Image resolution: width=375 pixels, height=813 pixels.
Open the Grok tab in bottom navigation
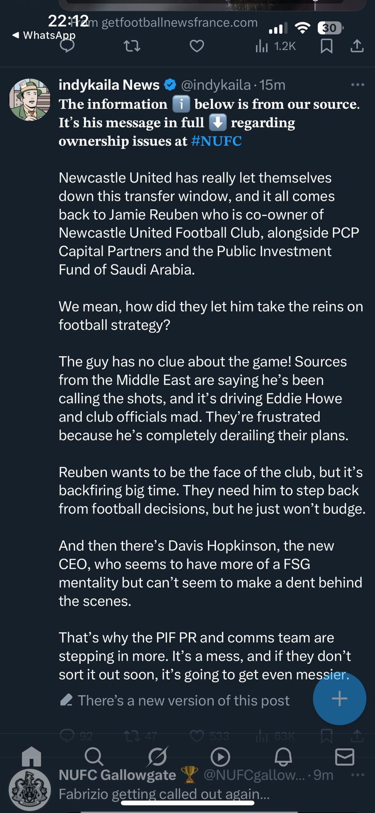(157, 756)
